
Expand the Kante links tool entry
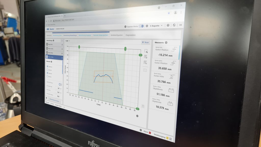50,44
